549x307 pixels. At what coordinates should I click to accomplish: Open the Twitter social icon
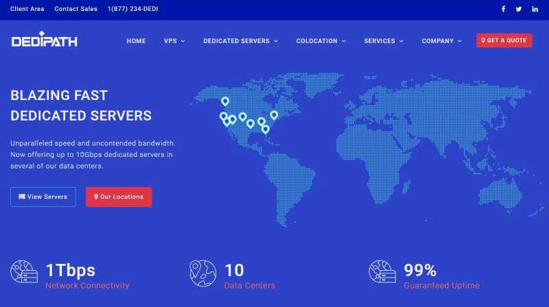[x=519, y=9]
